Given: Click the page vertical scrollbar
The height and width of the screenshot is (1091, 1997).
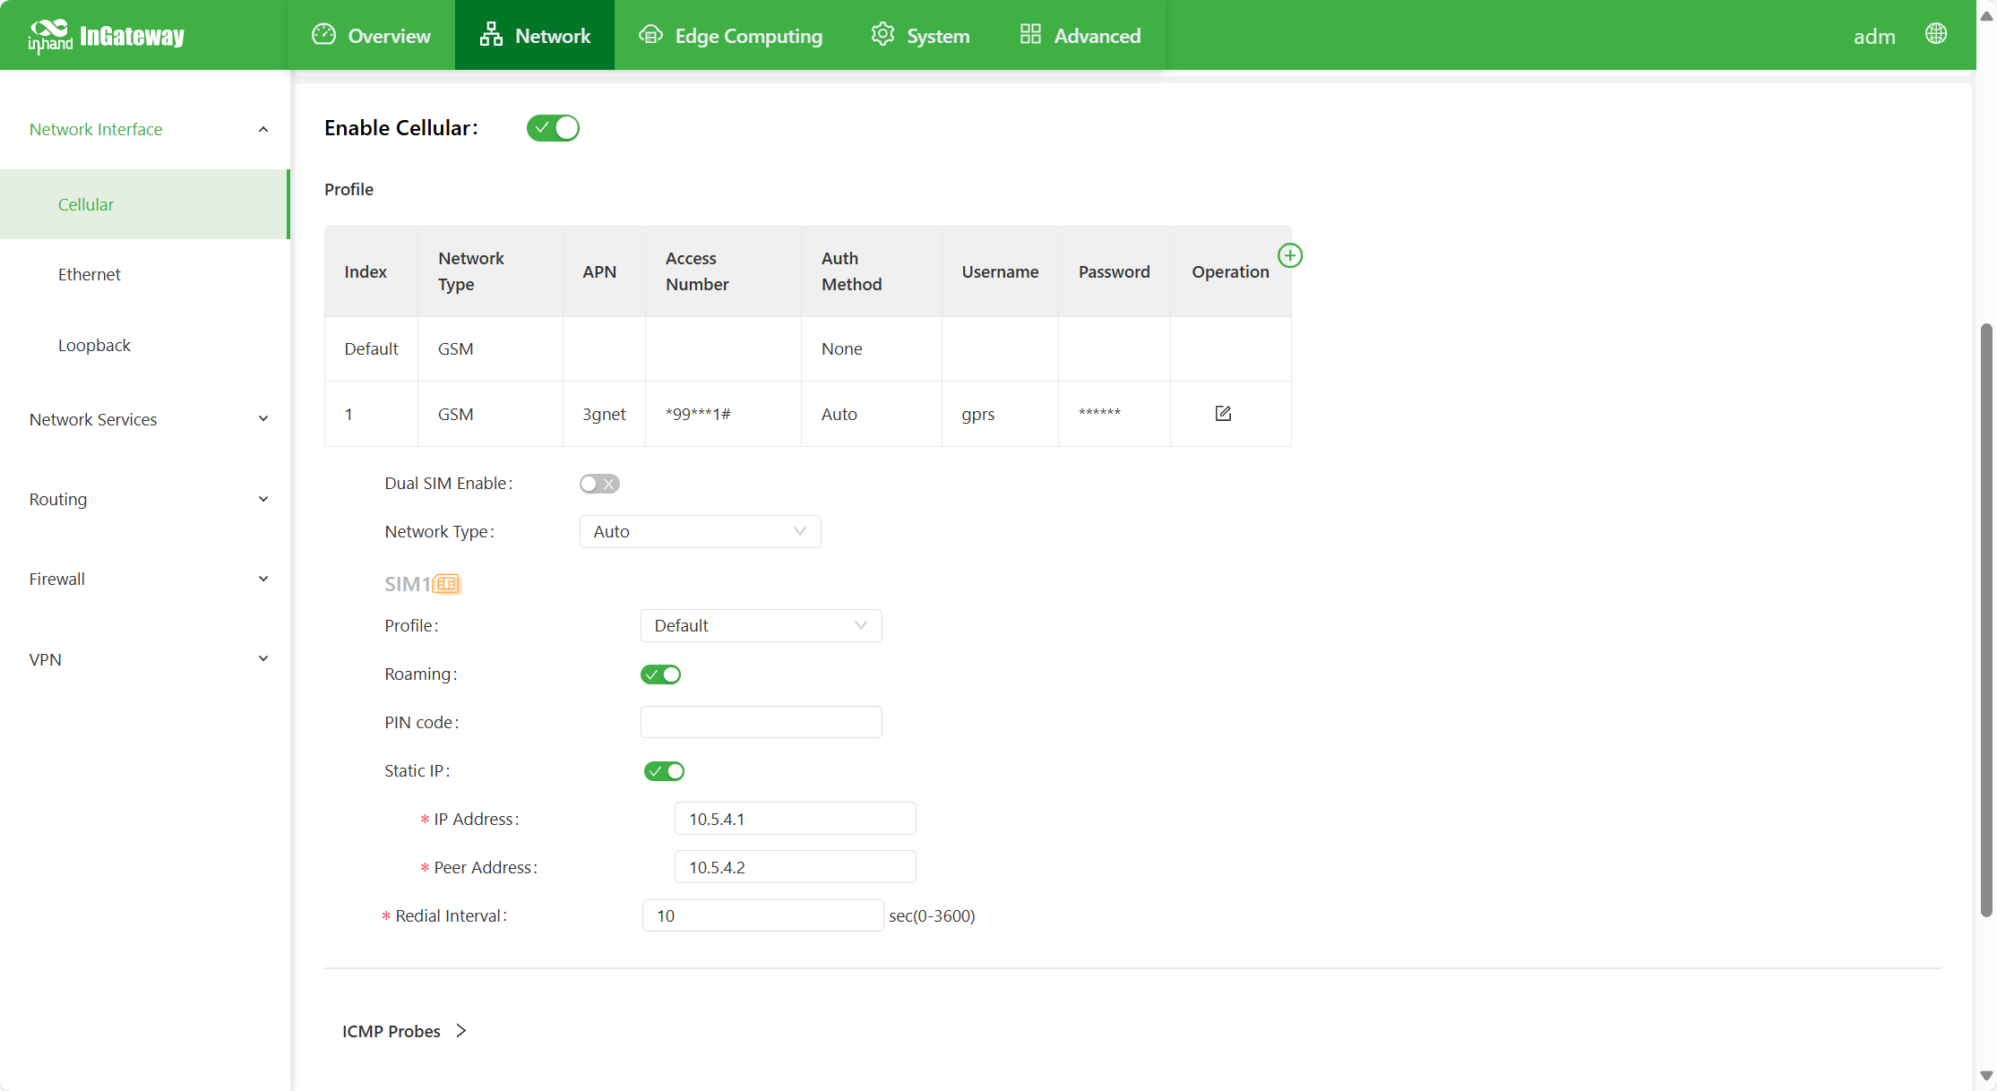Looking at the screenshot, I should [1986, 618].
